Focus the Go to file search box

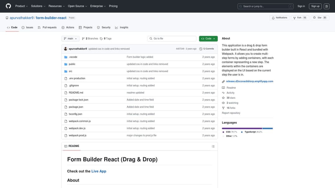(172, 39)
